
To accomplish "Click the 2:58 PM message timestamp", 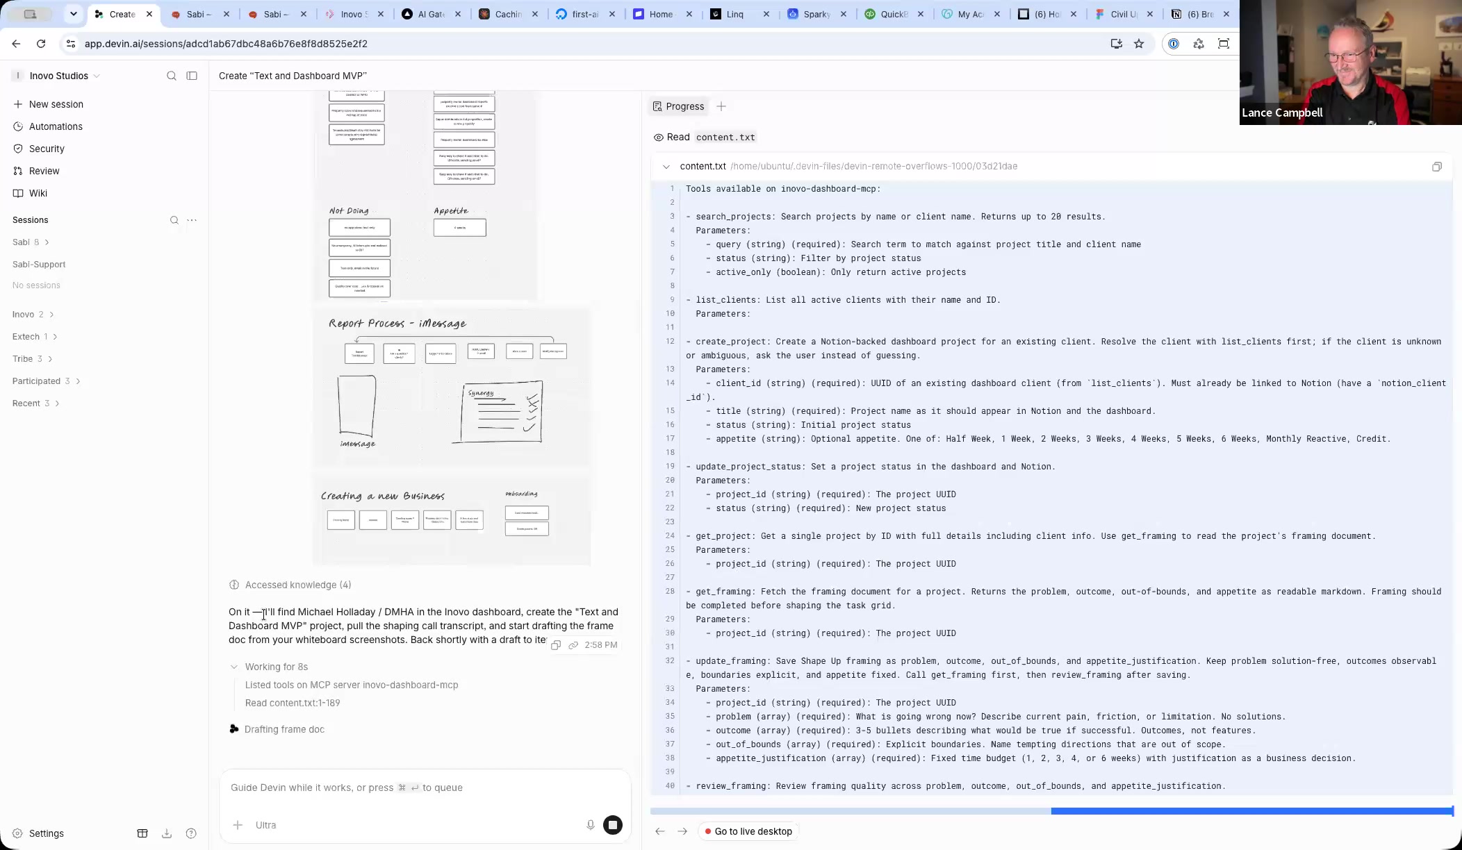I will pos(601,645).
